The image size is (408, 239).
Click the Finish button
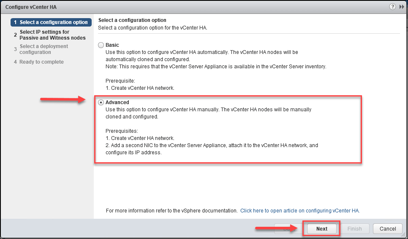tap(355, 228)
